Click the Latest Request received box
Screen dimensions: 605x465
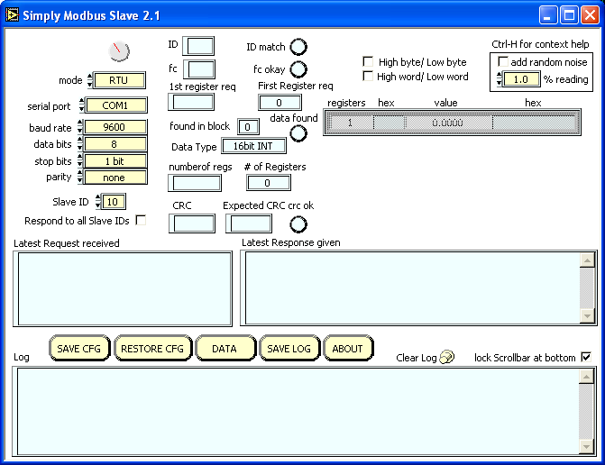coord(123,288)
